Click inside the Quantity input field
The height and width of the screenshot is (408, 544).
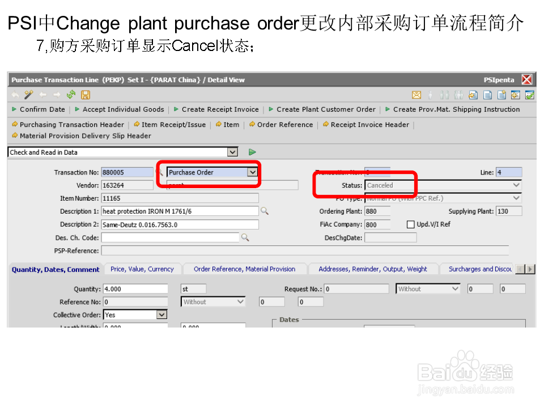136,288
